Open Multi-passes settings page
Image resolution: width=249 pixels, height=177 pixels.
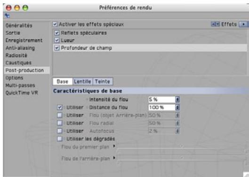(20, 85)
